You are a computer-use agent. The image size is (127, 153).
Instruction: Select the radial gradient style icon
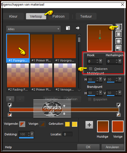[x=119, y=48]
